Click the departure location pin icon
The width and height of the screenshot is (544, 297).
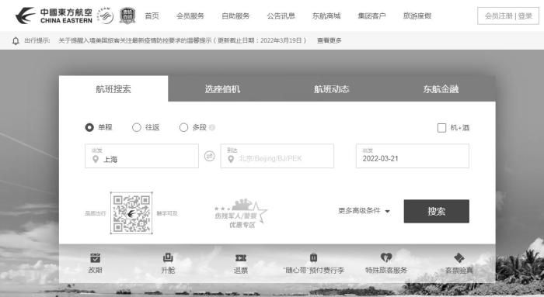pyautogui.click(x=96, y=159)
